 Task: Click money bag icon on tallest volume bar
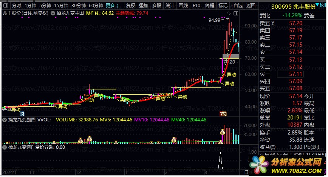pos(222,132)
